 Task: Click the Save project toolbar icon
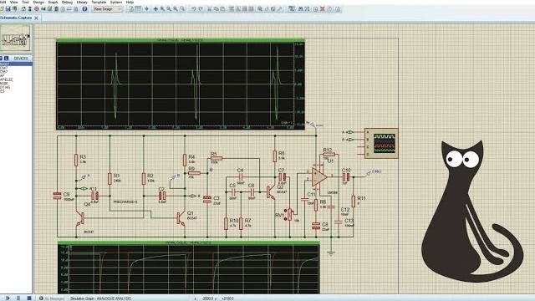point(8,9)
